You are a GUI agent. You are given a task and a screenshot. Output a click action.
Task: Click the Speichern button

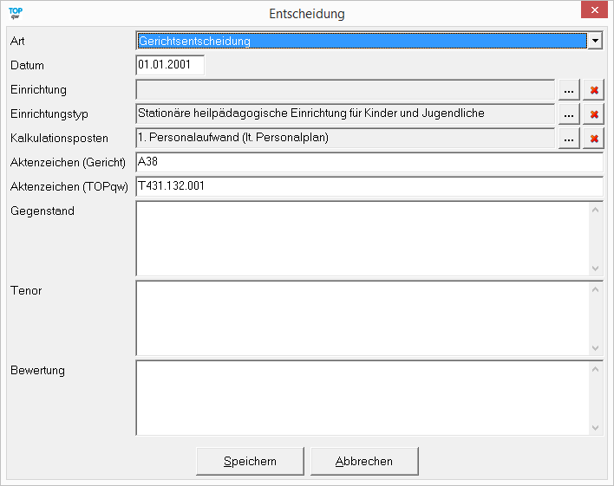[250, 461]
